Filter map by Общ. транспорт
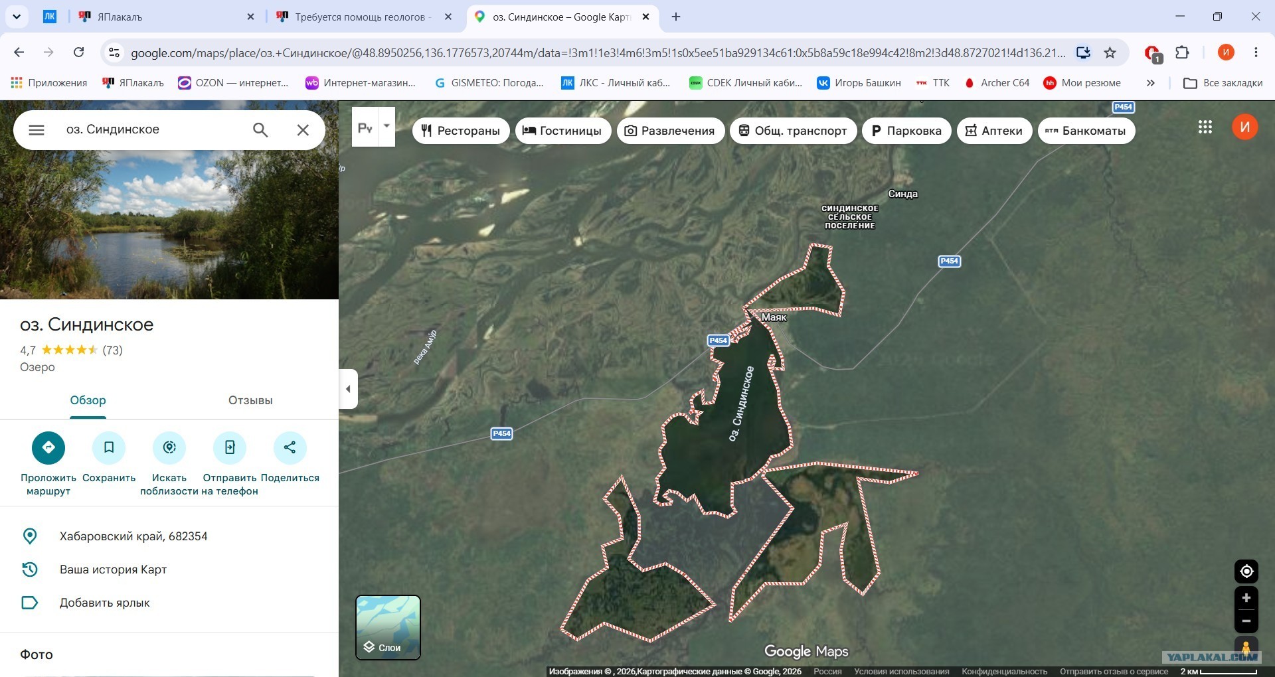 click(794, 131)
